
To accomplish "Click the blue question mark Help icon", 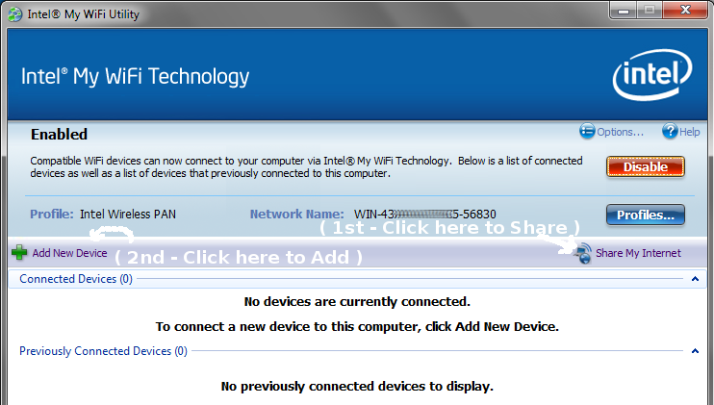I will pos(670,132).
